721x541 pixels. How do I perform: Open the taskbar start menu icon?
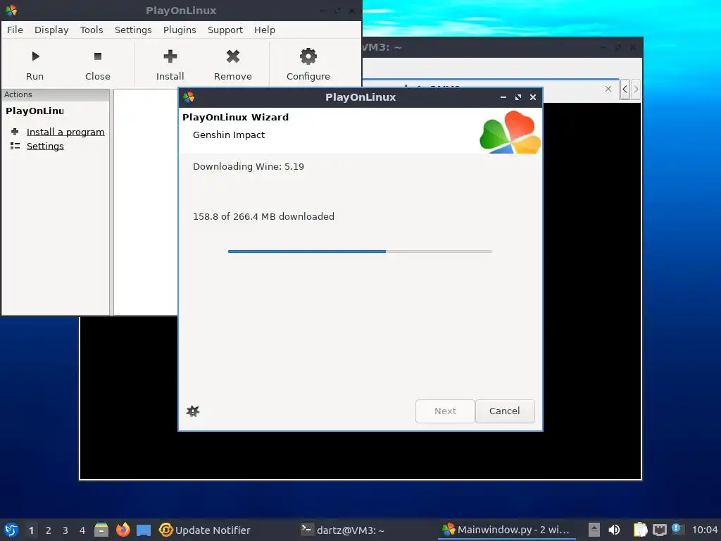11,530
